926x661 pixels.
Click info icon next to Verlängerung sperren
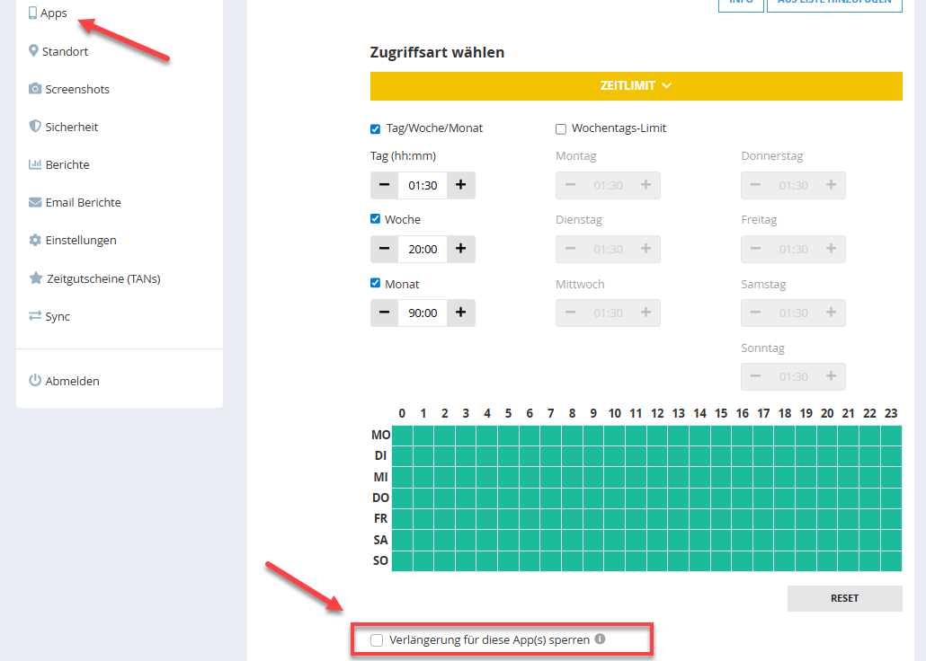(x=600, y=639)
